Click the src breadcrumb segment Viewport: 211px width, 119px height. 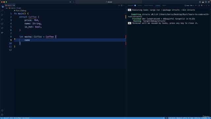[x=7, y=8]
